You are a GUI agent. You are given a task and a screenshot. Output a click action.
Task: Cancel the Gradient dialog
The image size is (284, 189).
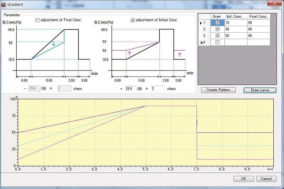[266, 179]
